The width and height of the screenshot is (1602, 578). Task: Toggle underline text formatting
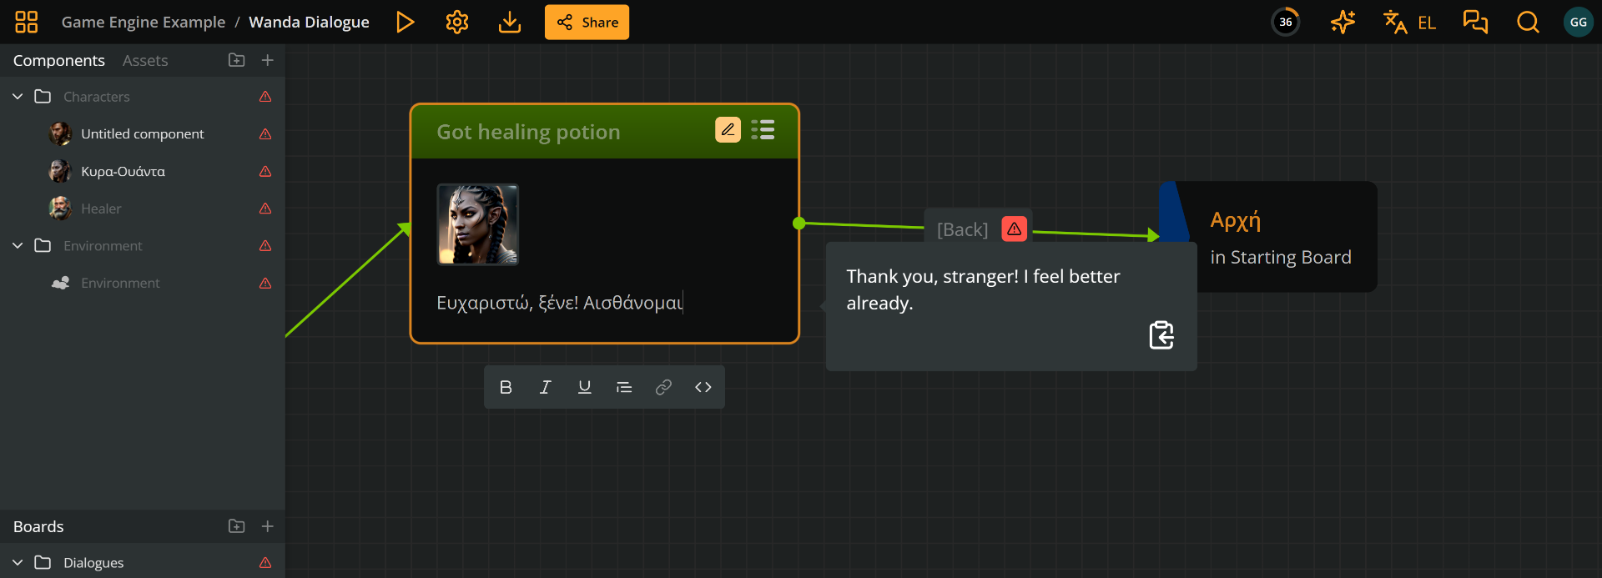(x=584, y=387)
